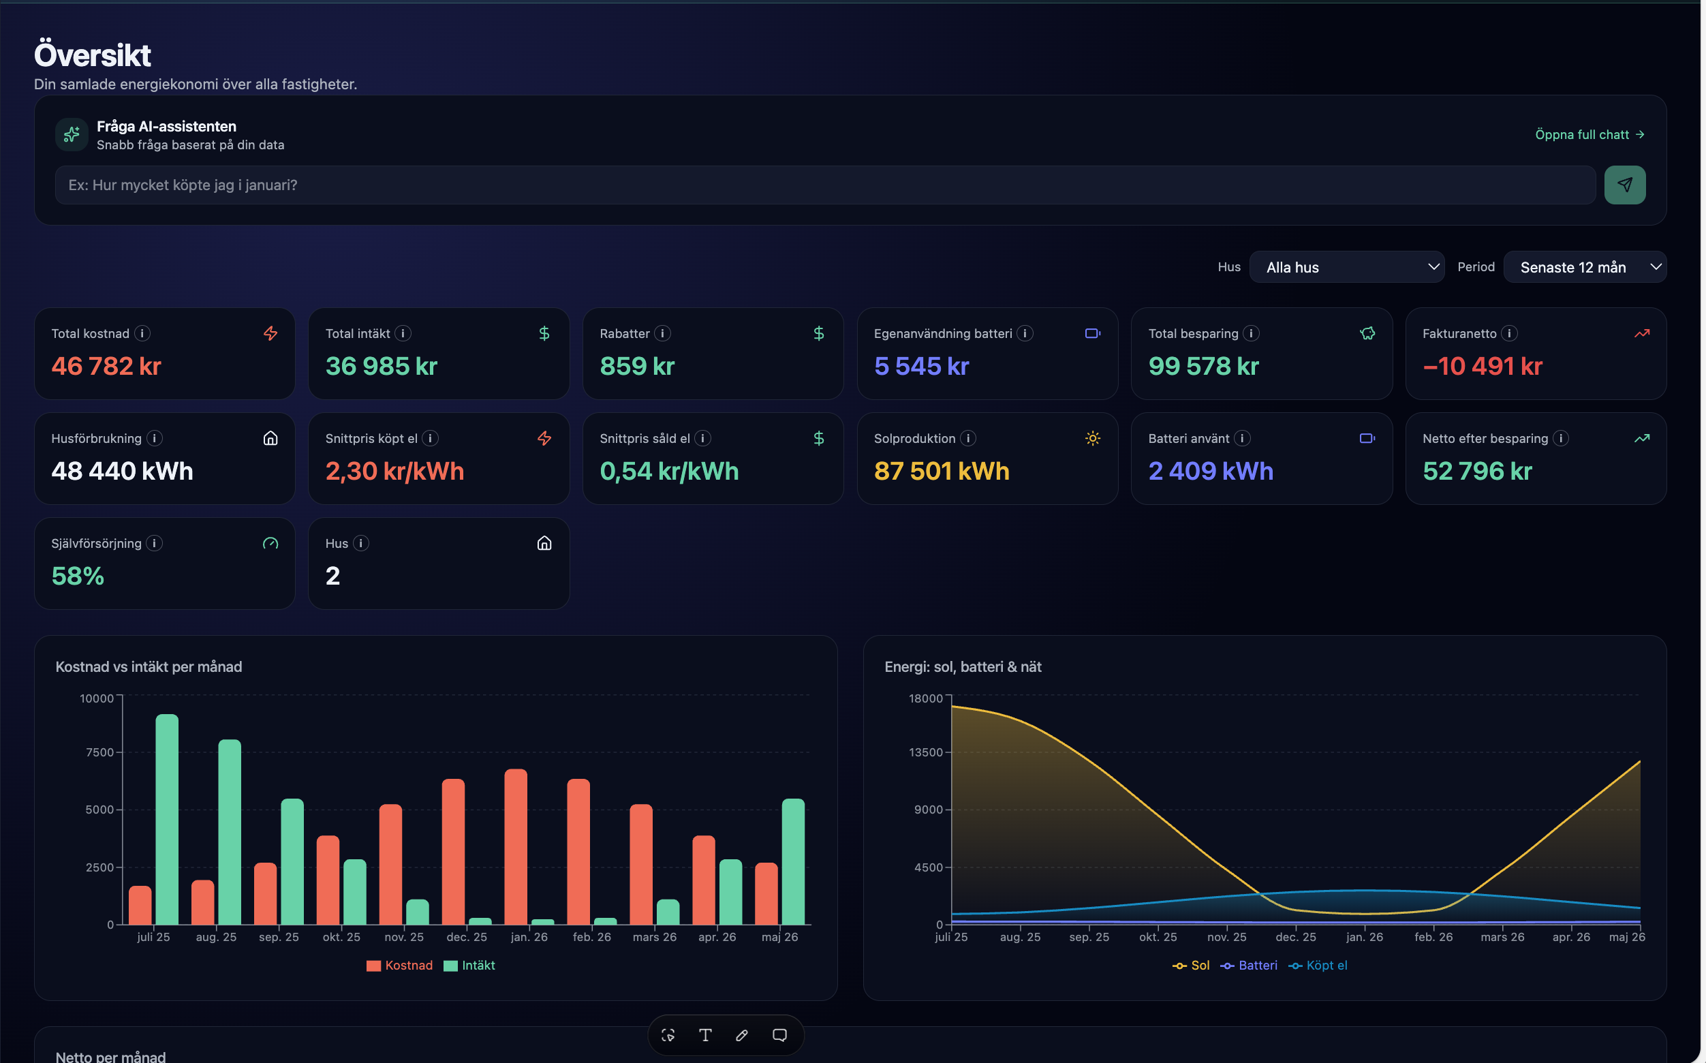This screenshot has width=1706, height=1063.
Task: Open info tooltip for Batteri använt
Action: point(1242,438)
